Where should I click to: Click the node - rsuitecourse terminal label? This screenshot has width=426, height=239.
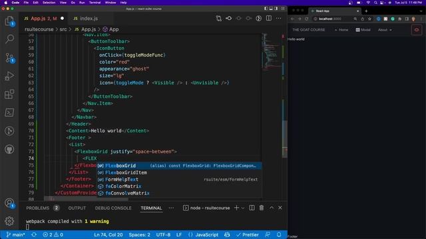[x=206, y=208]
